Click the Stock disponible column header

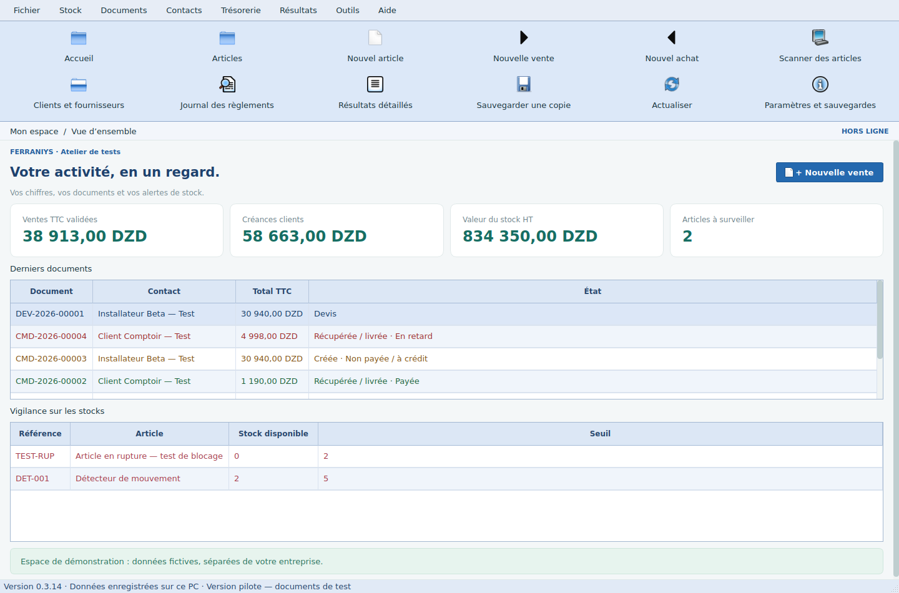(x=273, y=434)
